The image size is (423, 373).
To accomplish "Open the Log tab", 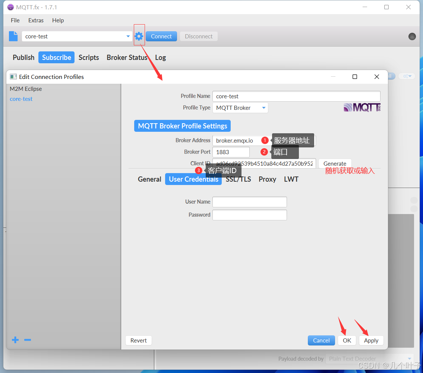I will (161, 57).
